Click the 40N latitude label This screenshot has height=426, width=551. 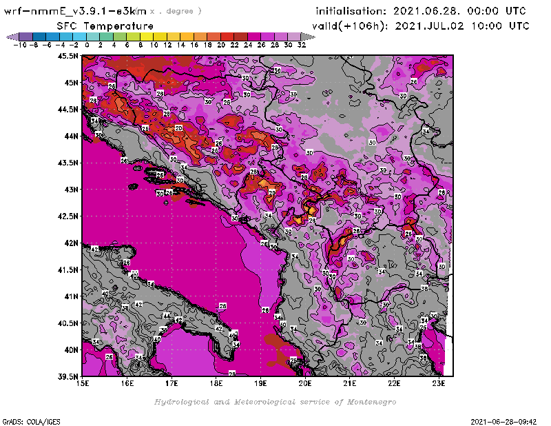click(x=71, y=350)
